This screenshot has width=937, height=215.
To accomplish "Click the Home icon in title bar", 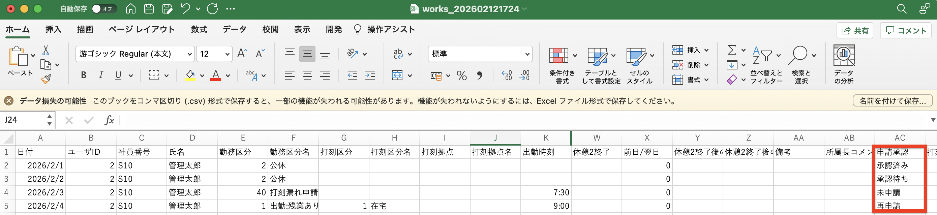I will pos(130,9).
